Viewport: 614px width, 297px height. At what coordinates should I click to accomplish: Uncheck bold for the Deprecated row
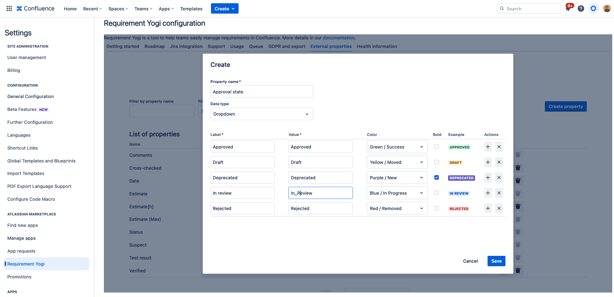pos(436,177)
